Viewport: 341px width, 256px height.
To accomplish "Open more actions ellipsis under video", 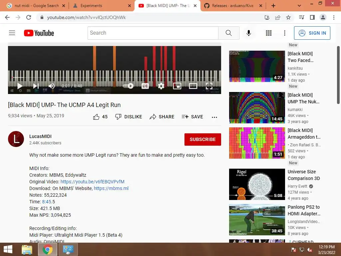I will point(214,117).
